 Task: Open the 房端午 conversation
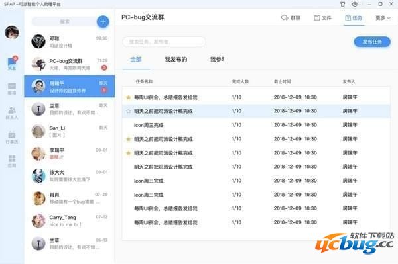[70, 86]
